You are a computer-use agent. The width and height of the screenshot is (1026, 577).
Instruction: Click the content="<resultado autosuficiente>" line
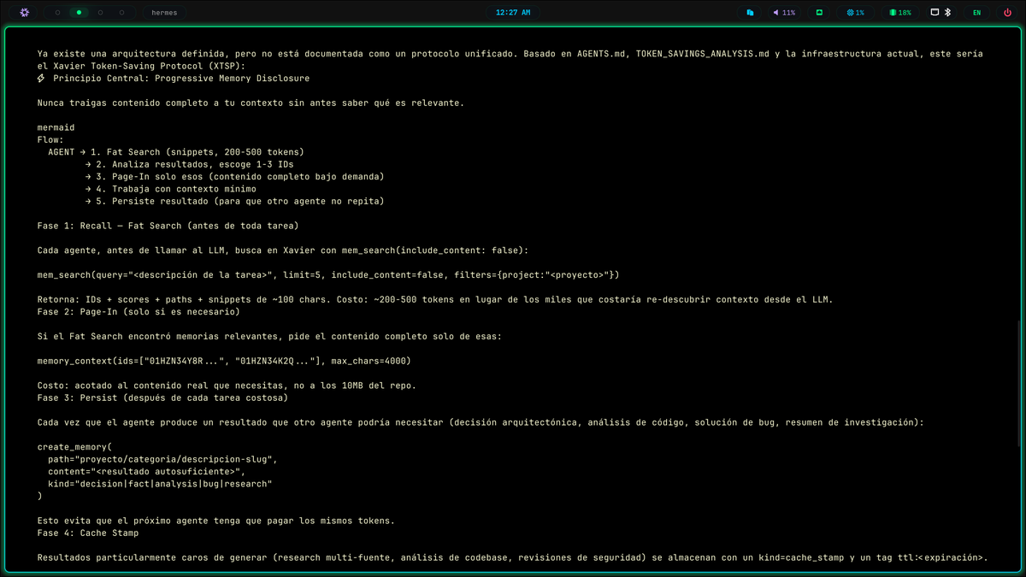[x=146, y=471]
